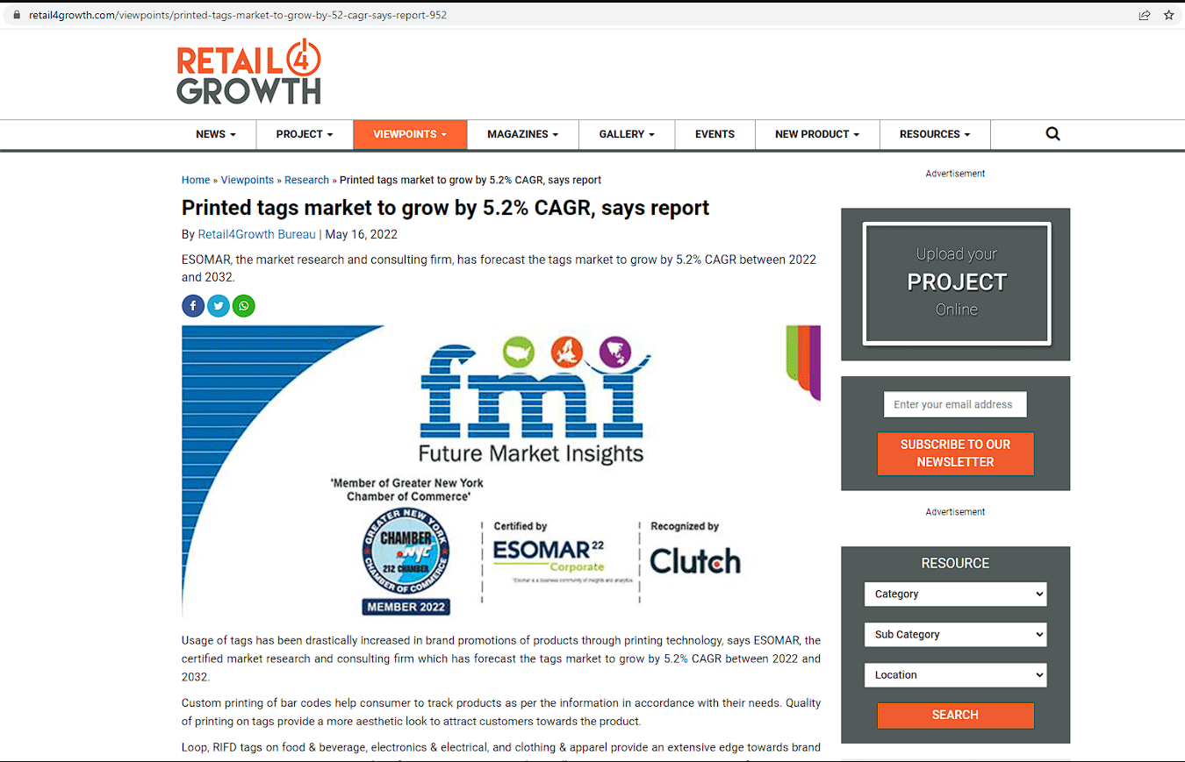Image resolution: width=1185 pixels, height=762 pixels.
Task: Click the Research breadcrumb link
Action: pos(306,180)
